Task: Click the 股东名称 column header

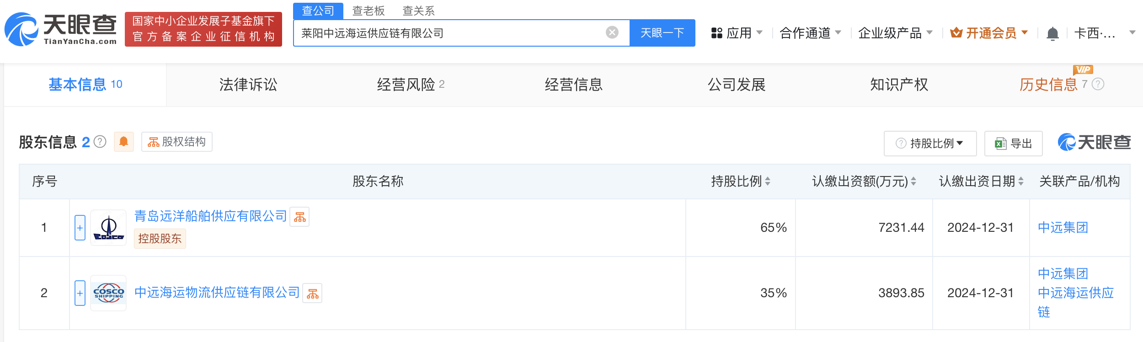Action: point(378,182)
